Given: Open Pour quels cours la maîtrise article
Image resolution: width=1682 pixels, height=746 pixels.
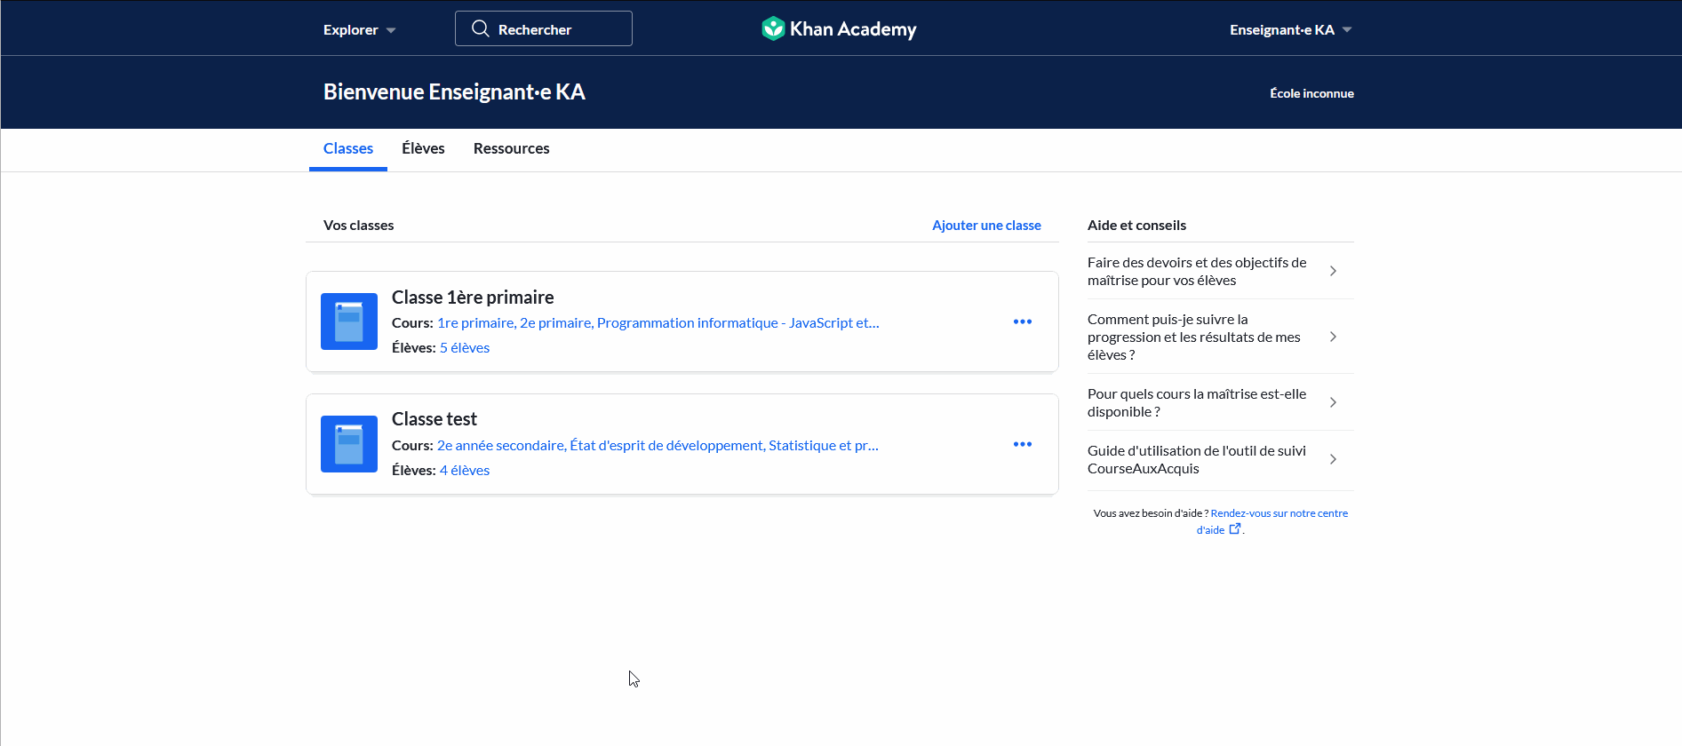Looking at the screenshot, I should point(1221,402).
